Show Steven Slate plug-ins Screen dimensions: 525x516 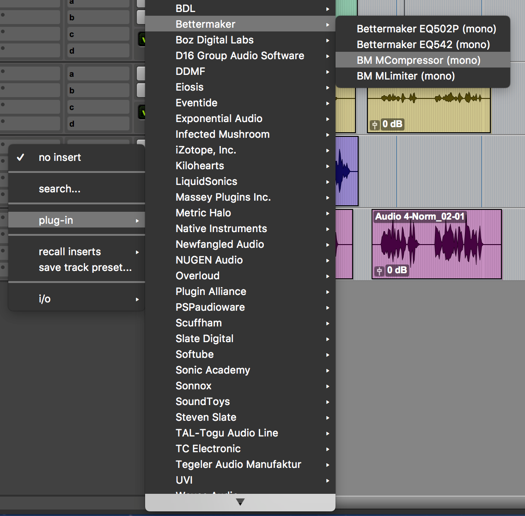240,418
